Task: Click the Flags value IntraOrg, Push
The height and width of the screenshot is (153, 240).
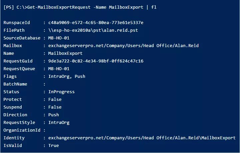Action: tap(67, 76)
